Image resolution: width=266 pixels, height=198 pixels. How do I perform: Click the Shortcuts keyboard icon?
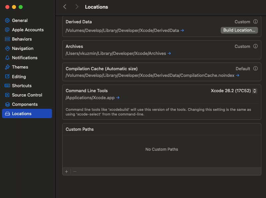click(x=7, y=86)
